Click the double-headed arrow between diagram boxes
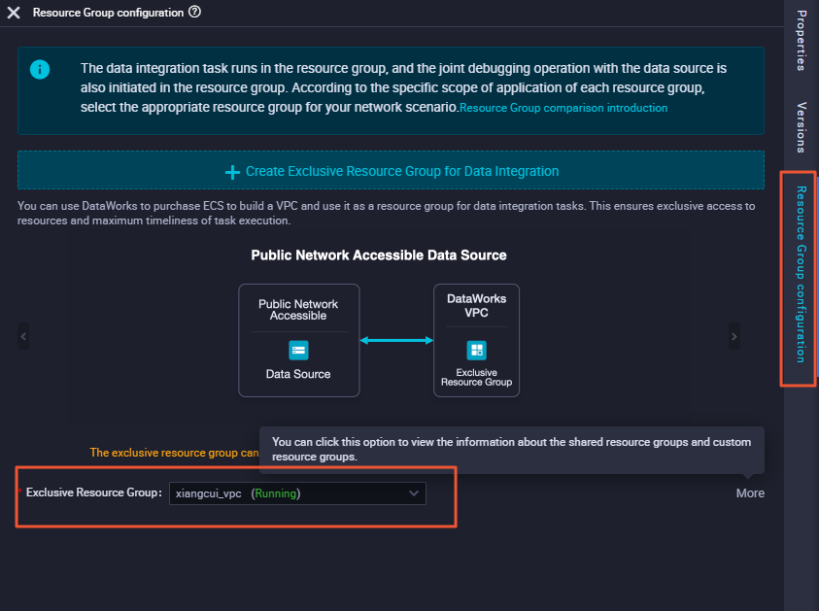This screenshot has height=611, width=819. coord(396,341)
